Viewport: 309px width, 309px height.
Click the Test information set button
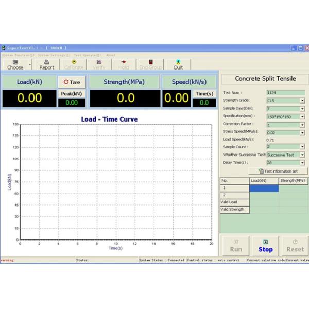point(278,171)
